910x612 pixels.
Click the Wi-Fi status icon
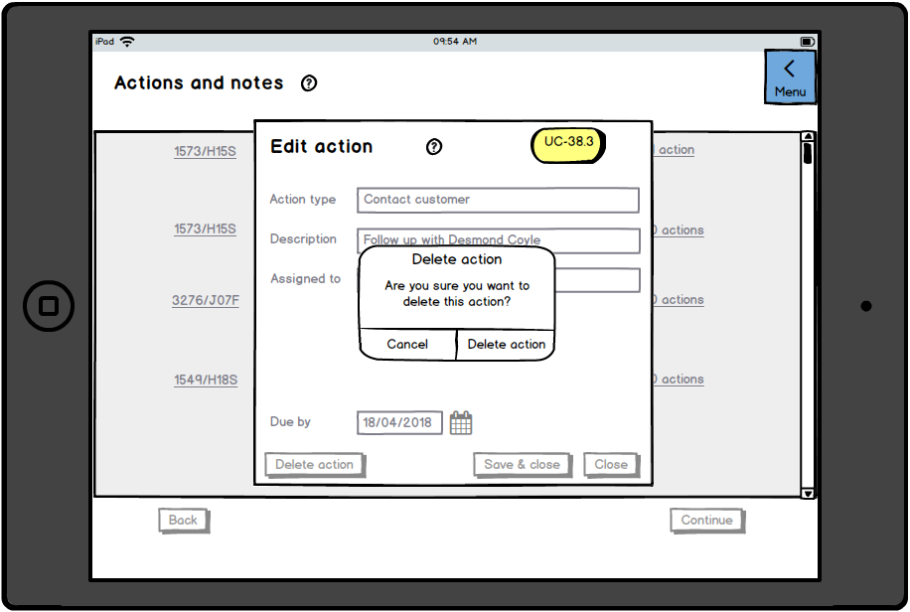127,41
